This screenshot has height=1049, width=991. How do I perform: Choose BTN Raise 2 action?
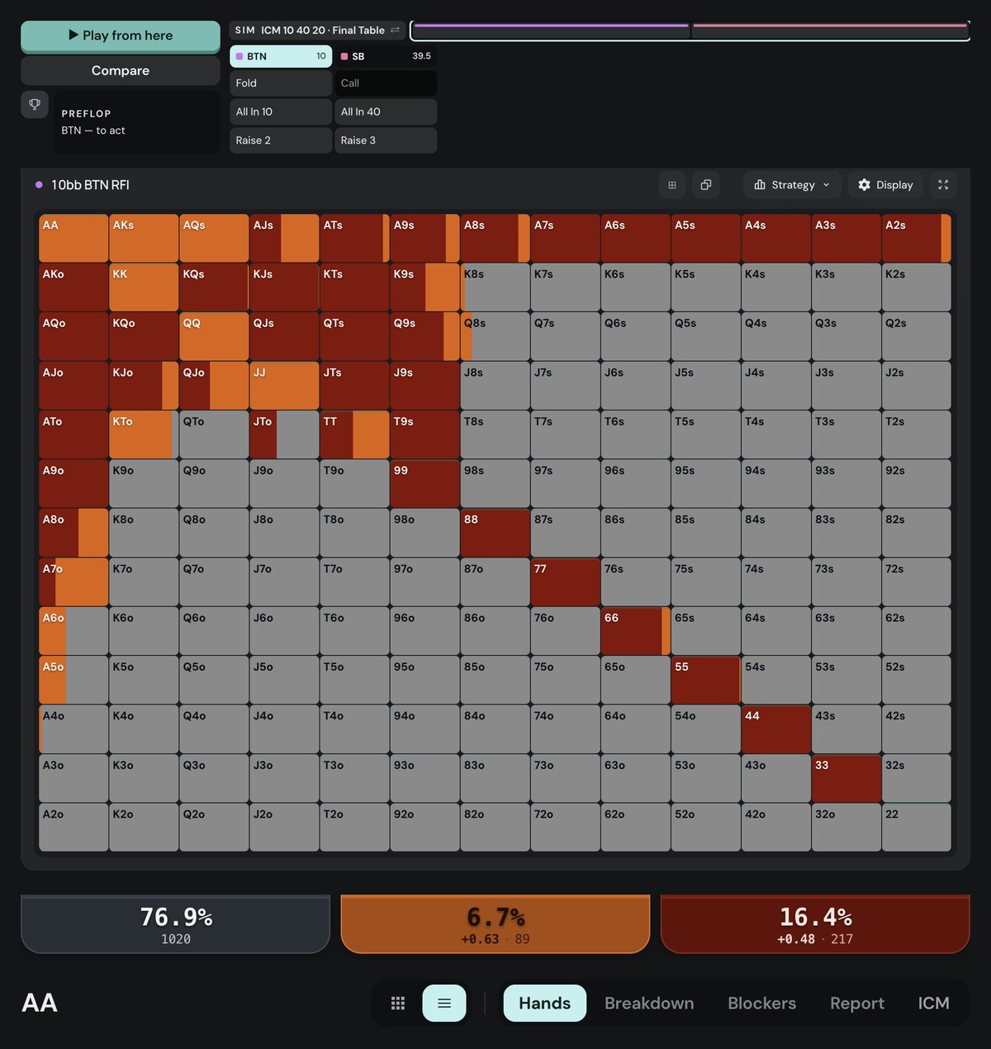(281, 140)
